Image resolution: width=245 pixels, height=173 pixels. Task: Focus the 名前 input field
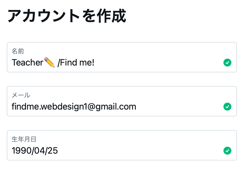(122, 57)
